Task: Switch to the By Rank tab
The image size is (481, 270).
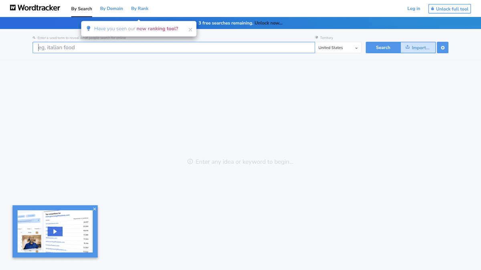Action: (139, 8)
